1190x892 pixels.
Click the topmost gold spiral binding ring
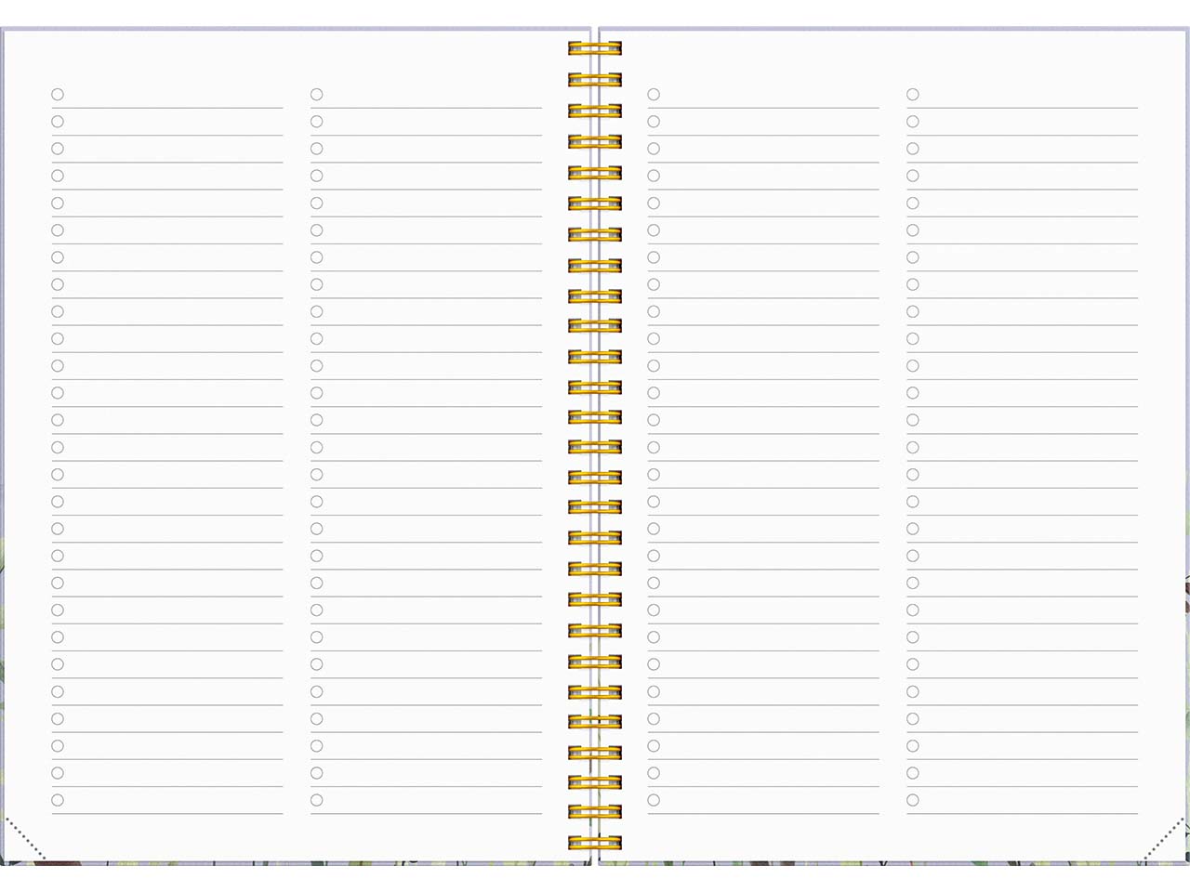(595, 48)
